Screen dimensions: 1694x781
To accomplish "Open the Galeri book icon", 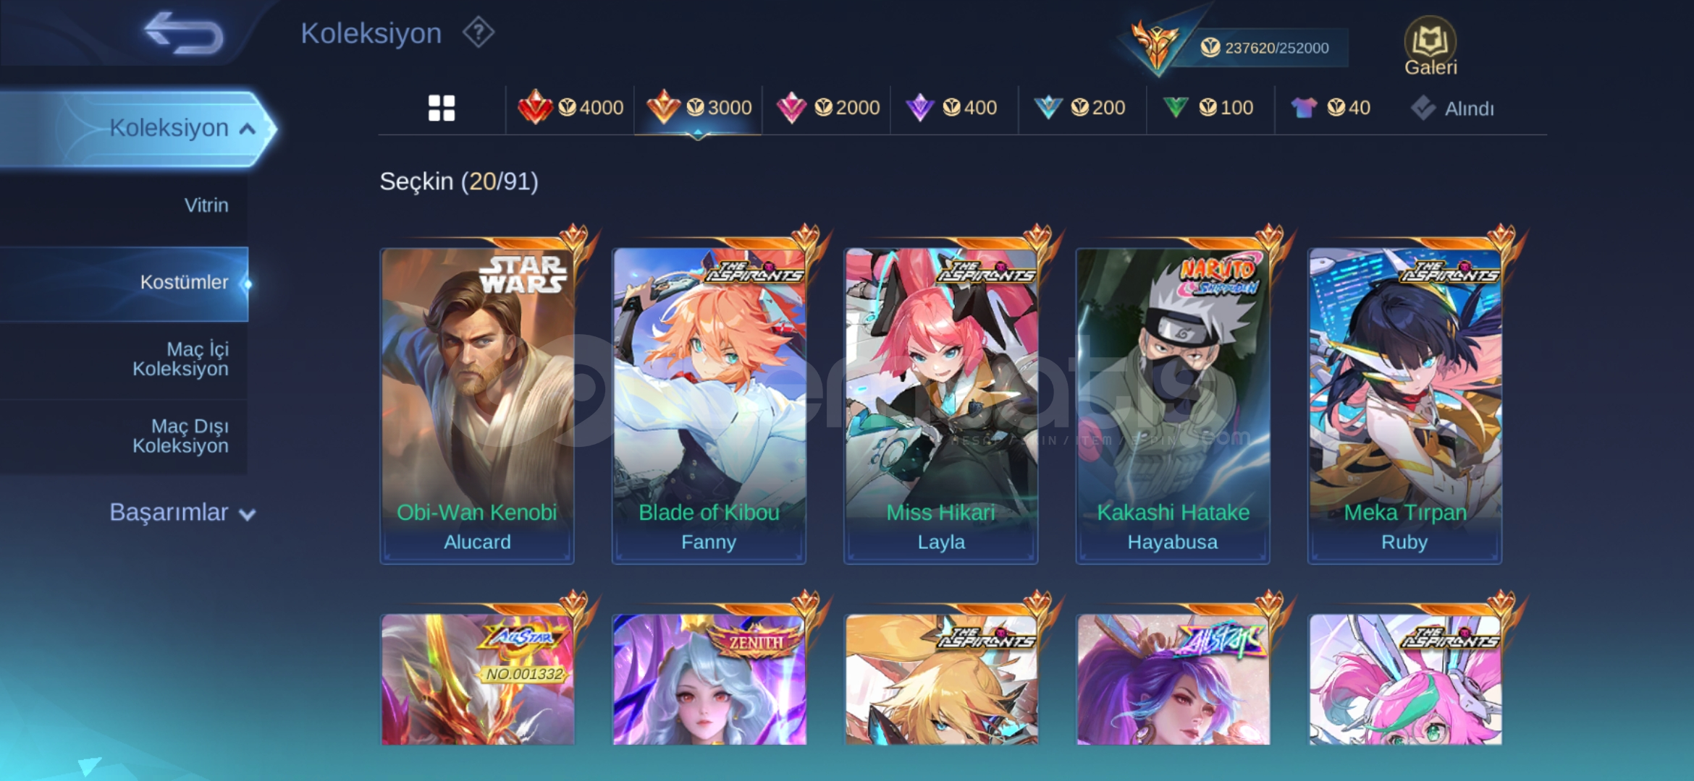I will coord(1430,46).
